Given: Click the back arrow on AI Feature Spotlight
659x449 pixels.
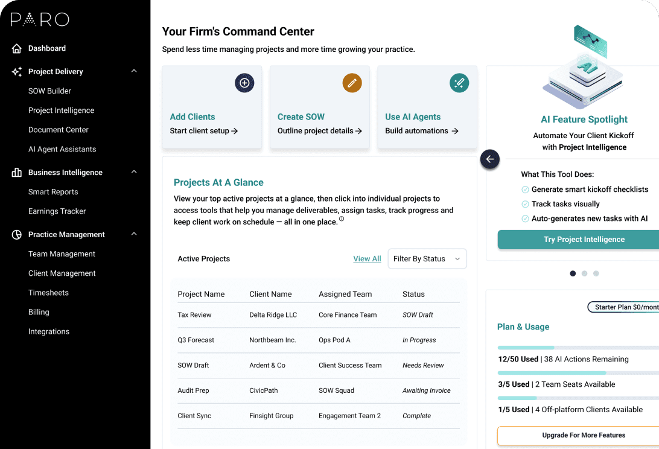Looking at the screenshot, I should (x=489, y=159).
